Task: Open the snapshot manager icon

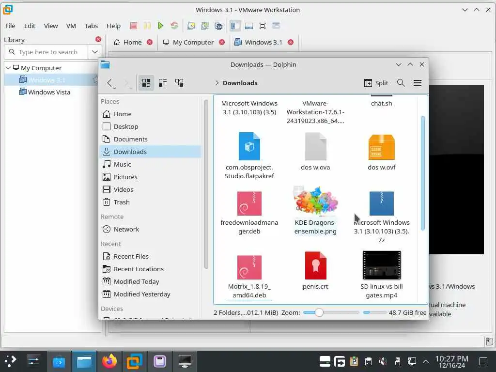Action: click(x=218, y=26)
